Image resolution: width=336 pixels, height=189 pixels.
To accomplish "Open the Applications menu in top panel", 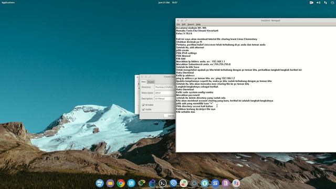I will 8,3.
